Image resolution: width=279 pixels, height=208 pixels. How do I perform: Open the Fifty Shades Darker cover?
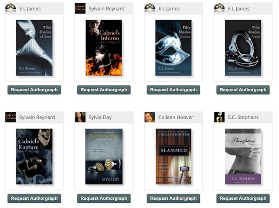click(174, 48)
